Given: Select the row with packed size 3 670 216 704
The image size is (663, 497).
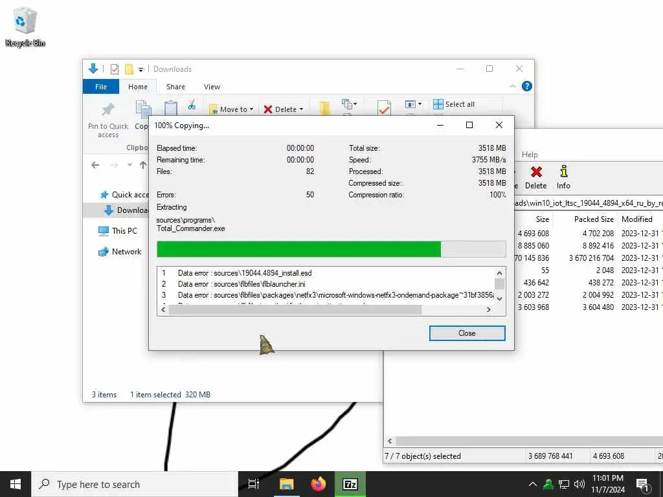Looking at the screenshot, I should (589, 258).
